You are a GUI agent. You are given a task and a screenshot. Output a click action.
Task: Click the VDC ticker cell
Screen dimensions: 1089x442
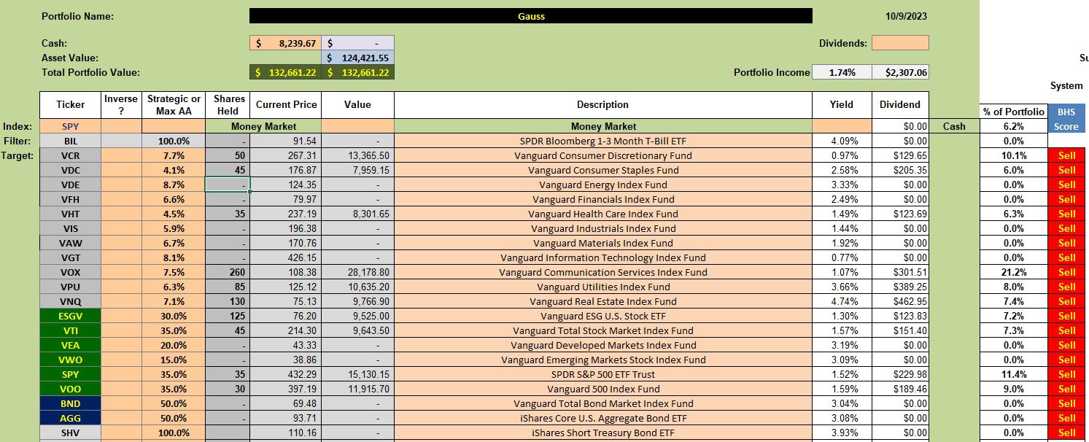coord(71,170)
